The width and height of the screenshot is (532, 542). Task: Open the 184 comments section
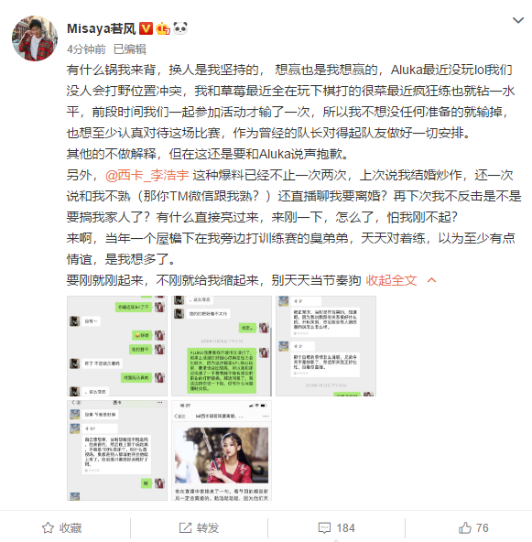(x=336, y=528)
